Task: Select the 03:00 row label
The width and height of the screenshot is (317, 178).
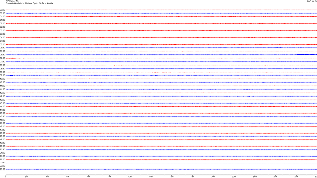Action: (2, 30)
